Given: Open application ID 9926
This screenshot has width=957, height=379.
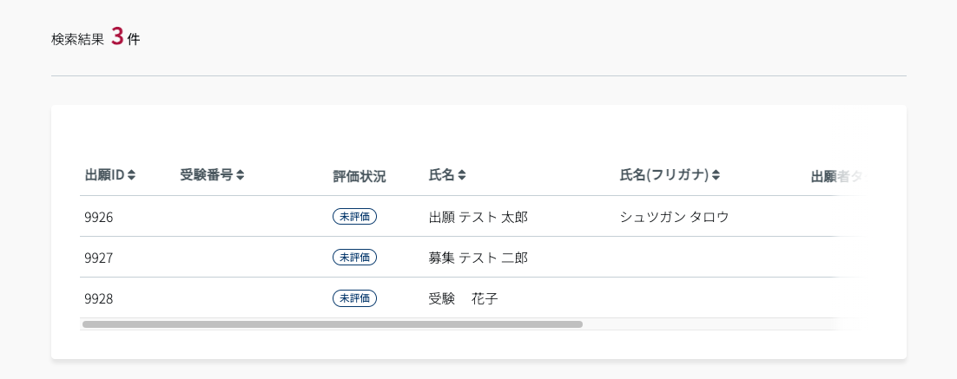Looking at the screenshot, I should tap(99, 217).
